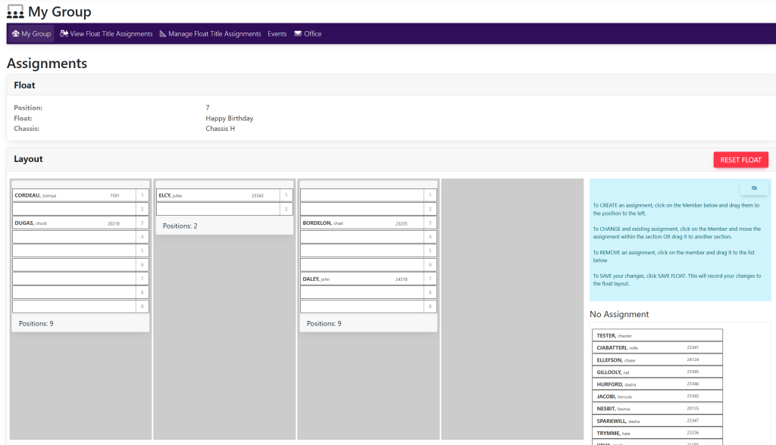Select ELCY, julee in the middle section
Screen dimensions: 776x445
(x=217, y=195)
